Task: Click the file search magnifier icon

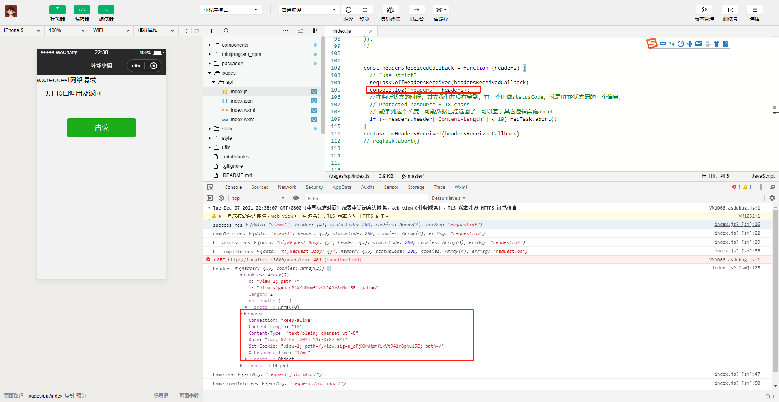Action: click(x=226, y=31)
